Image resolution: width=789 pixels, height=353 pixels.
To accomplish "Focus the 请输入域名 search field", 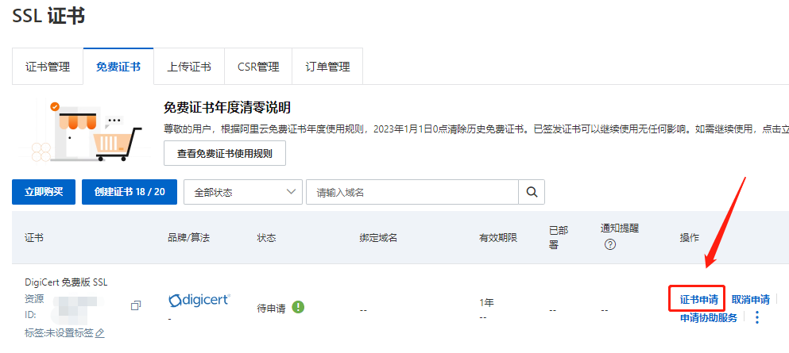I will click(x=412, y=192).
